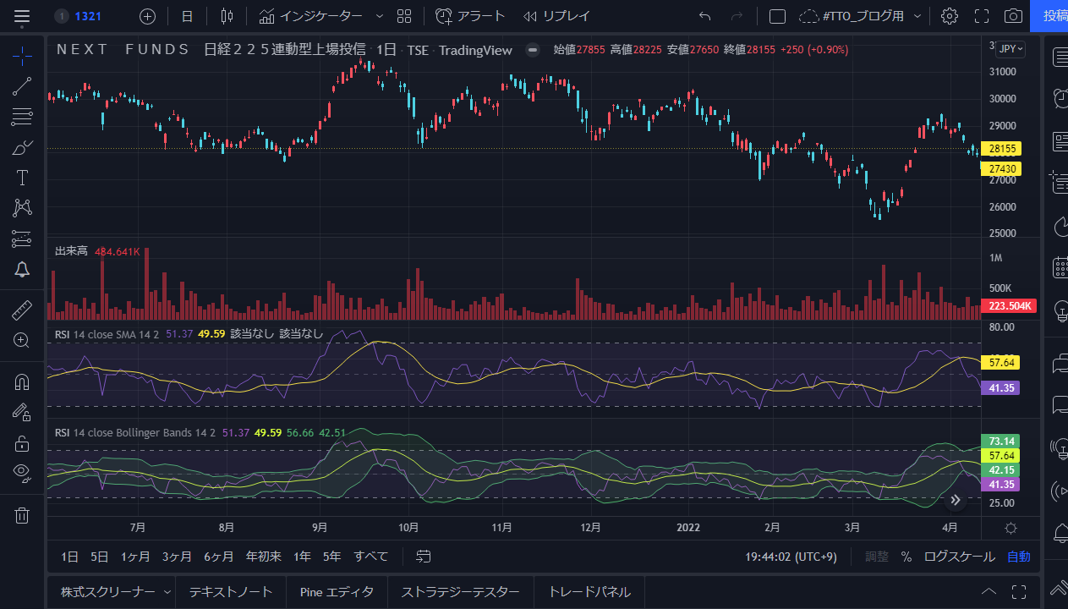Toggle magnet mode in the left toolbar
This screenshot has height=609, width=1068.
[21, 381]
